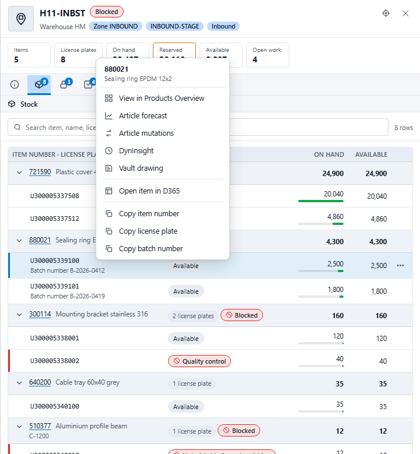Click copy icon beside Copy batch number
Viewport: 420px width, 454px height.
(108, 248)
